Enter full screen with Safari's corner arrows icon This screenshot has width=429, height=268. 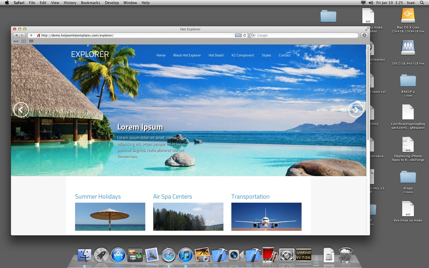click(x=367, y=29)
